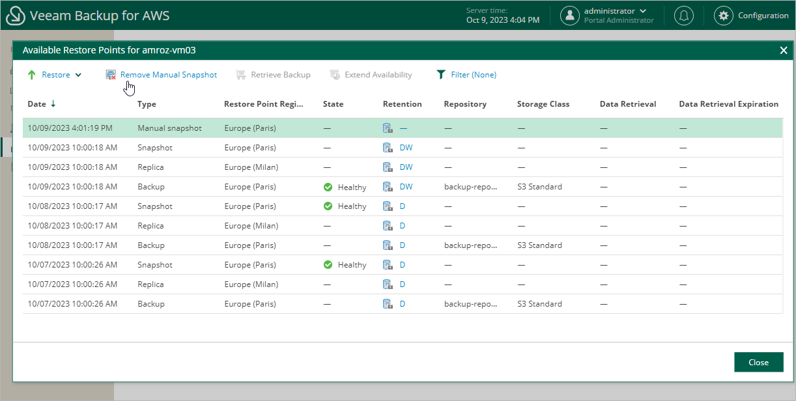Click the Repository column header
Image resolution: width=796 pixels, height=401 pixels.
[x=465, y=104]
